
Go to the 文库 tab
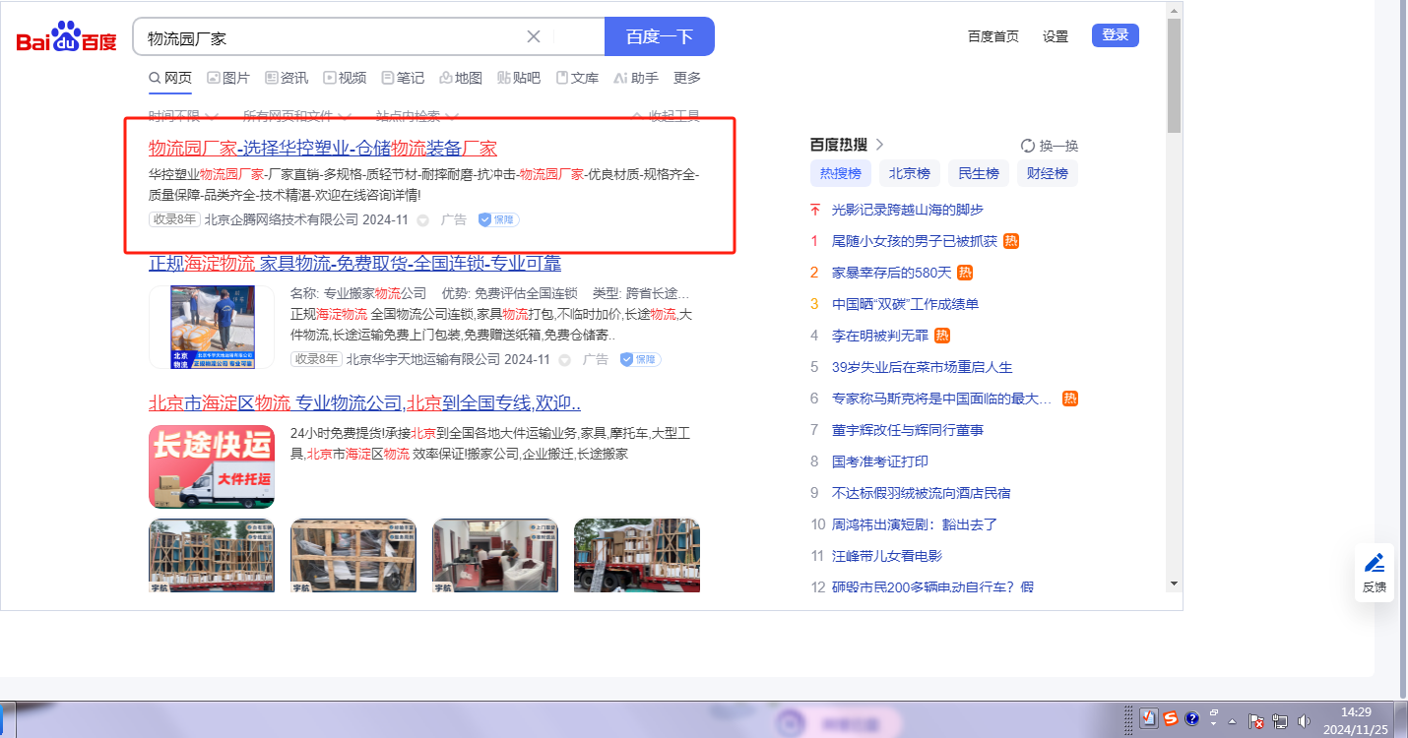[577, 78]
